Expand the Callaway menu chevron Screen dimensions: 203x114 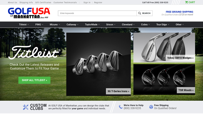pos(78,25)
